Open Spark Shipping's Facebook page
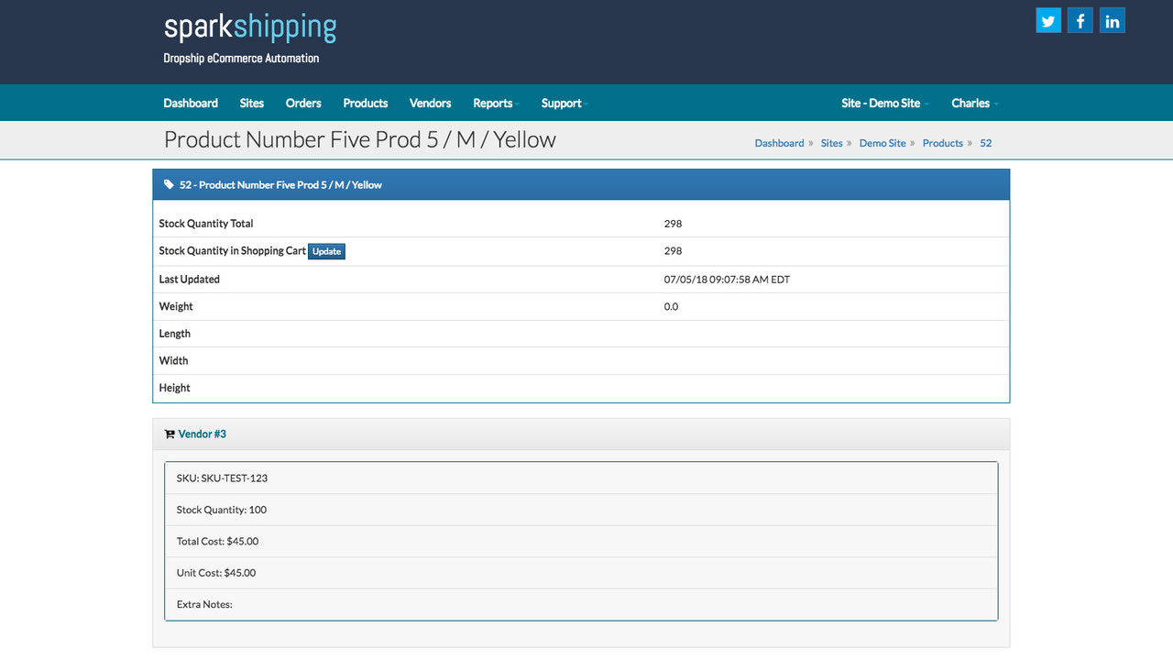The width and height of the screenshot is (1173, 660). pos(1080,19)
